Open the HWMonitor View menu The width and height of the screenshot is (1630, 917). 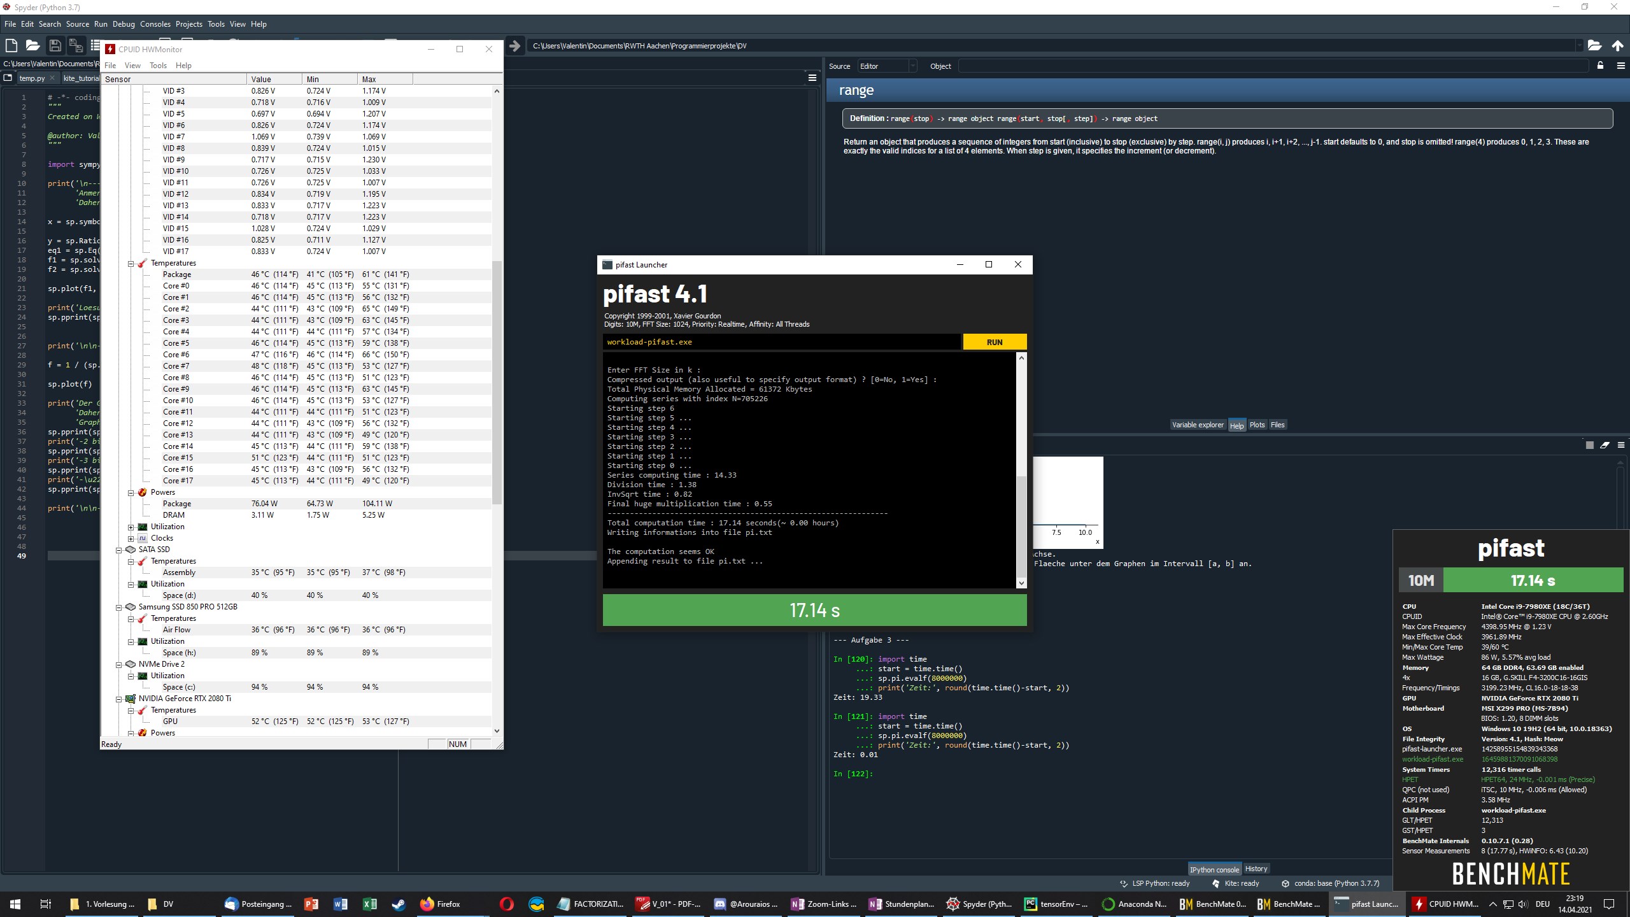click(132, 66)
